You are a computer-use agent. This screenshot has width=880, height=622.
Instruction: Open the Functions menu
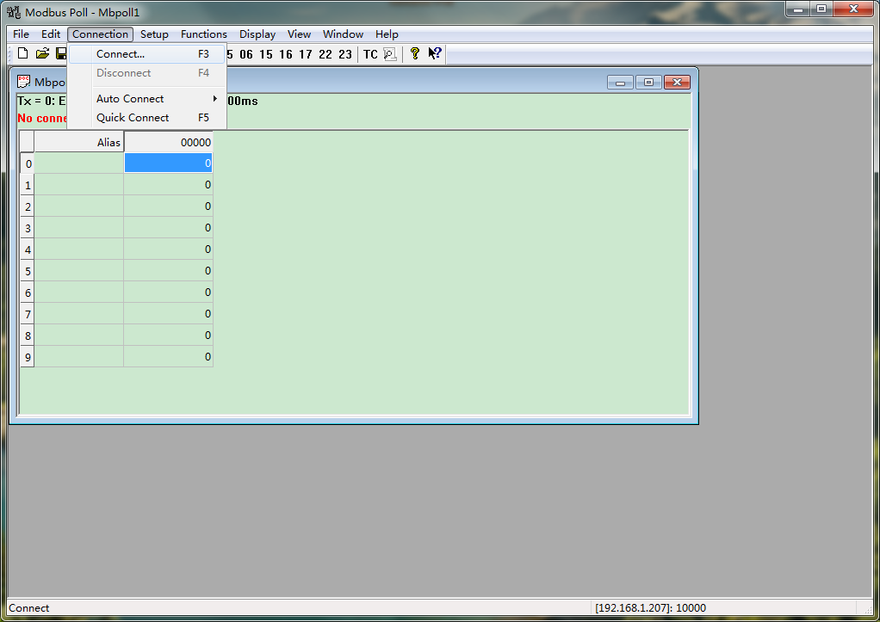(x=204, y=34)
